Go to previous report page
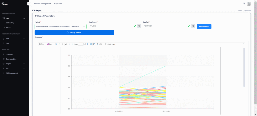 [x=73, y=44]
